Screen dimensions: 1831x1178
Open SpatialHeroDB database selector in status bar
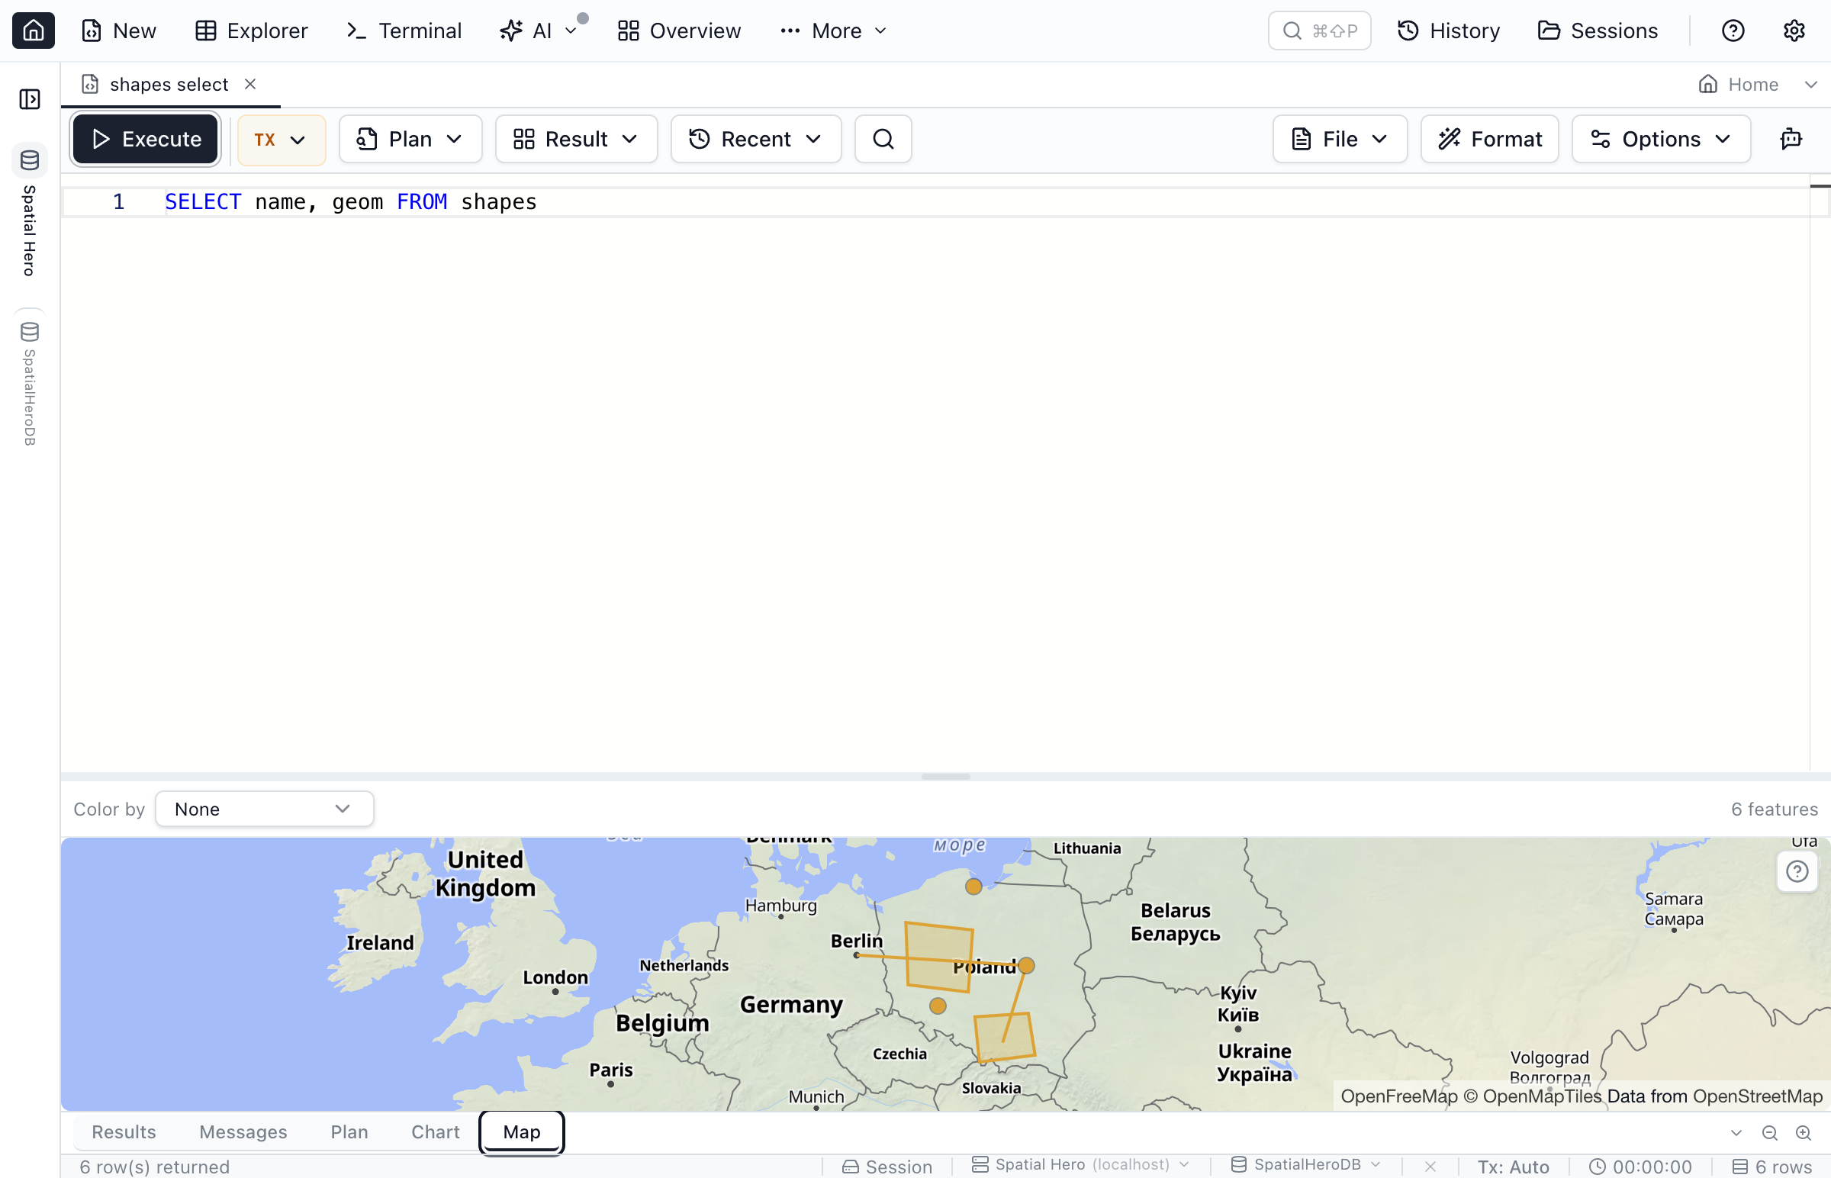1305,1165
